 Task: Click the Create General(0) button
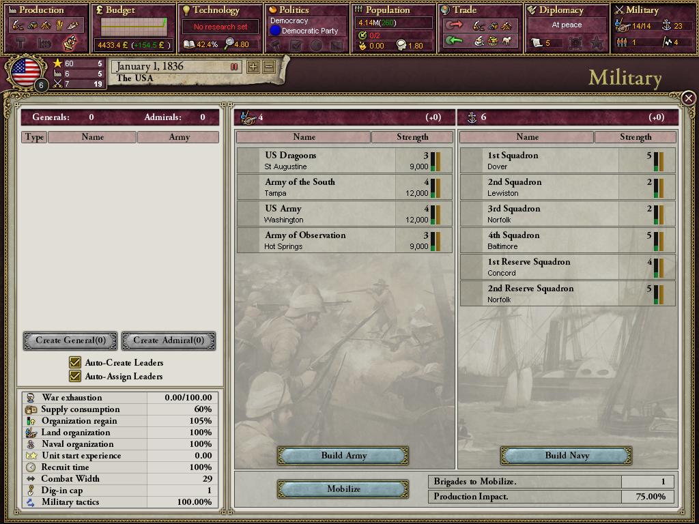pos(70,340)
